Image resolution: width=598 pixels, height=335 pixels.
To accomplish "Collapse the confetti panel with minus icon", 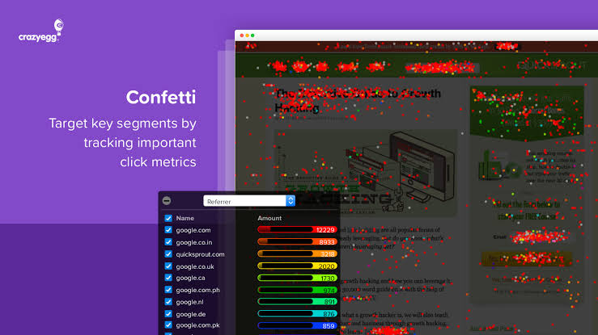I will [167, 201].
